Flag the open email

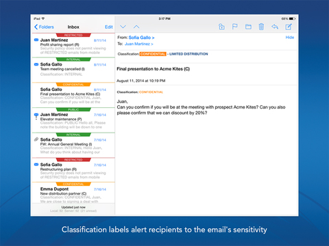234,27
